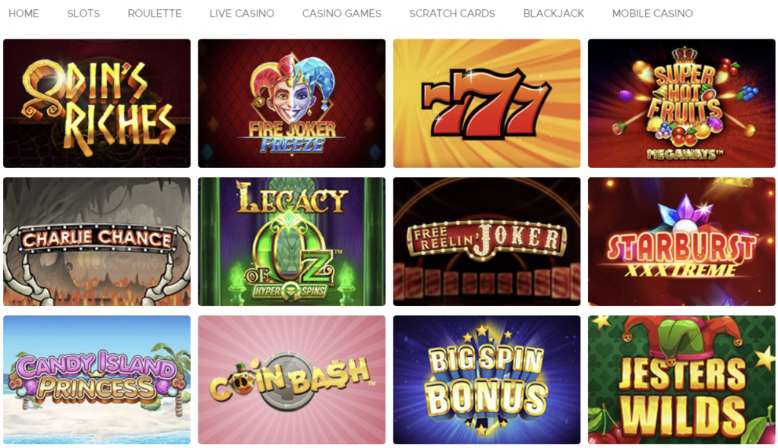Select Scratch Cards in navigation

pyautogui.click(x=452, y=14)
